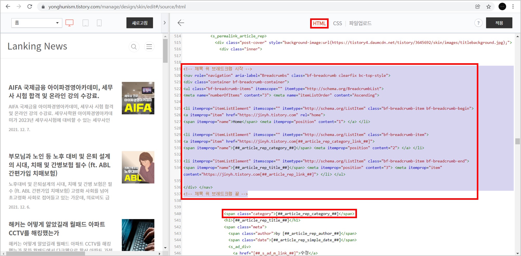
Task: Open the preview search icon
Action: [134, 47]
